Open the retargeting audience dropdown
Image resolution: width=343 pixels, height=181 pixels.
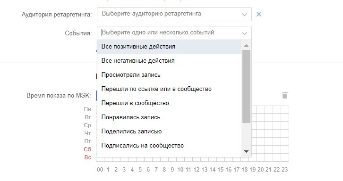click(x=174, y=14)
